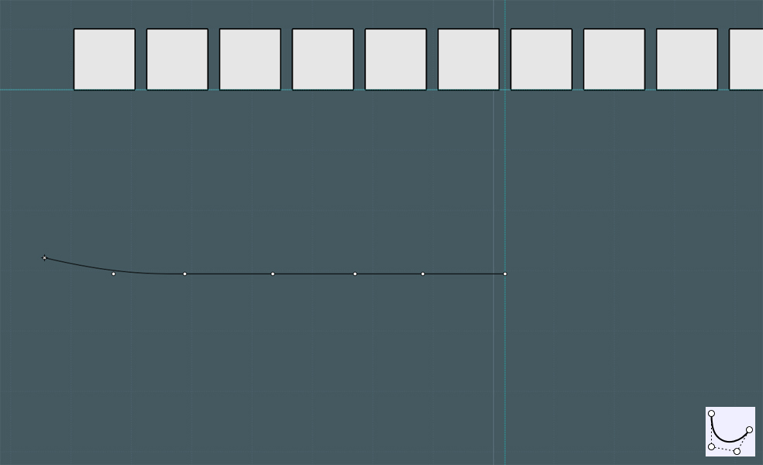Select the third gray square from left
The height and width of the screenshot is (465, 763).
[250, 60]
